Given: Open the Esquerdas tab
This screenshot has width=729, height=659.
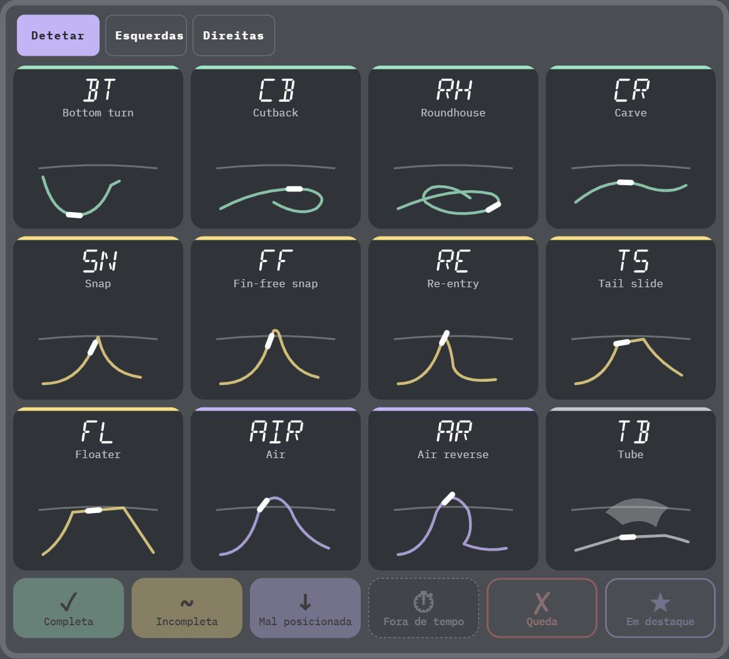Looking at the screenshot, I should click(x=146, y=35).
